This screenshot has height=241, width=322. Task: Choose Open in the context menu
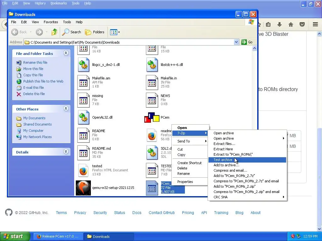point(190,128)
